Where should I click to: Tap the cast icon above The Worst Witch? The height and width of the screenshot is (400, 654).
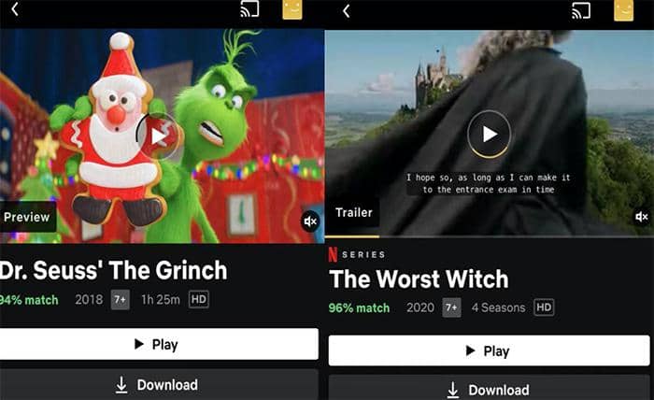coord(581,11)
